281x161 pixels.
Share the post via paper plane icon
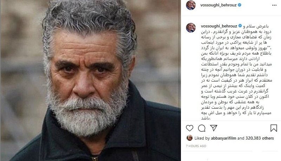(214, 128)
